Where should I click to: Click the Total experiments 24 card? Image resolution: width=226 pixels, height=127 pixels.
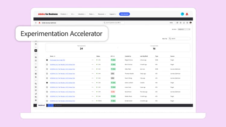click(x=81, y=48)
